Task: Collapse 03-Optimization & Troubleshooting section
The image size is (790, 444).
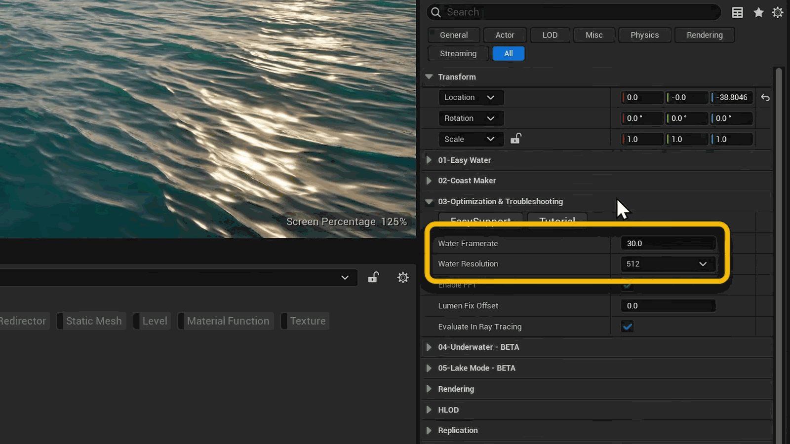Action: click(429, 201)
